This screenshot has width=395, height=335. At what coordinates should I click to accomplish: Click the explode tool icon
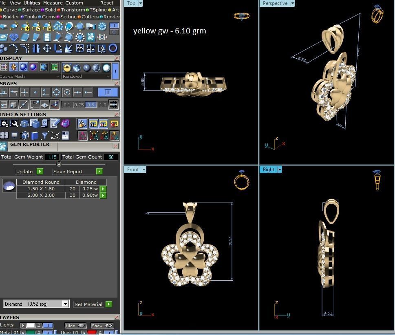pos(68,48)
